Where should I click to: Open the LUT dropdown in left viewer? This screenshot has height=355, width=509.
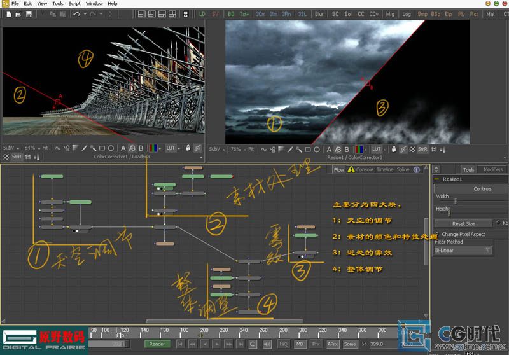tap(171, 148)
